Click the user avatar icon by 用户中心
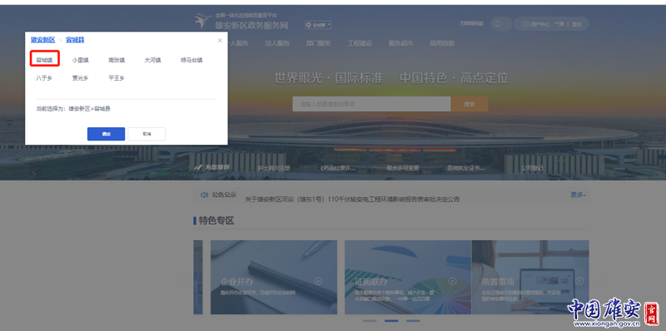666x331 pixels. click(x=526, y=24)
